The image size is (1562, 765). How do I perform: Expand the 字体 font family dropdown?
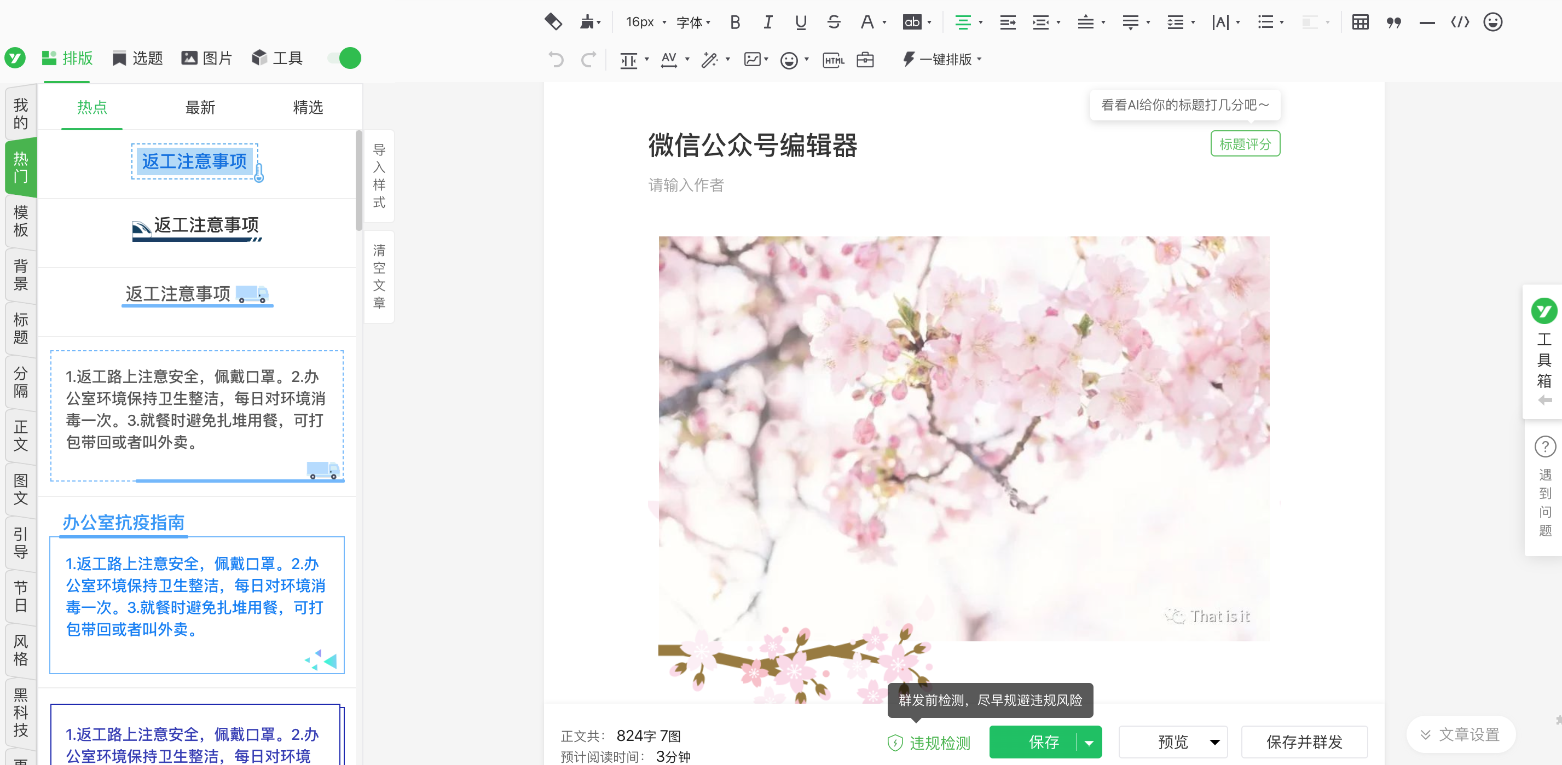[693, 22]
